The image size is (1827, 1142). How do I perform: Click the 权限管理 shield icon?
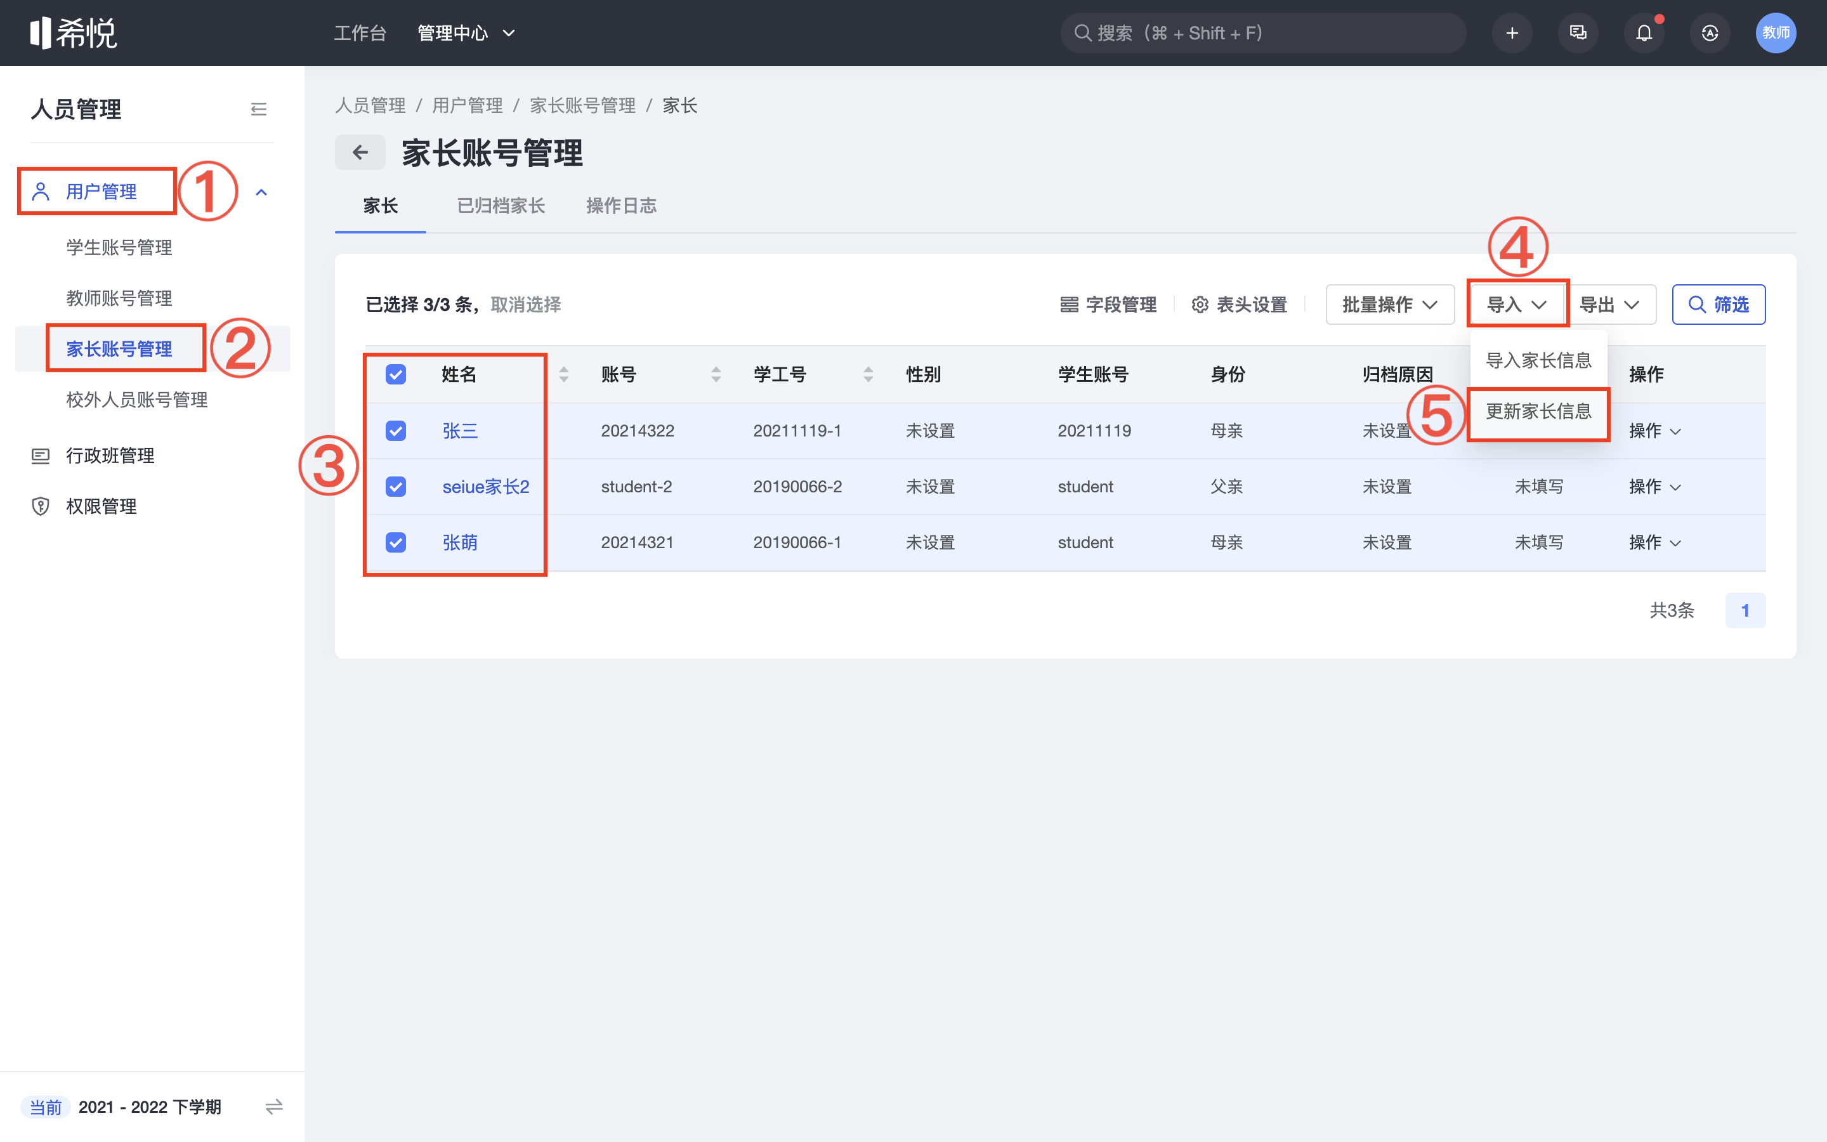tap(40, 506)
